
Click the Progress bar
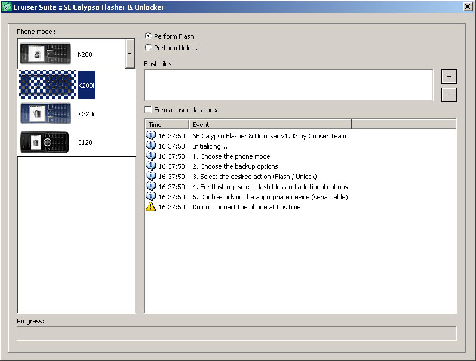coord(237,334)
